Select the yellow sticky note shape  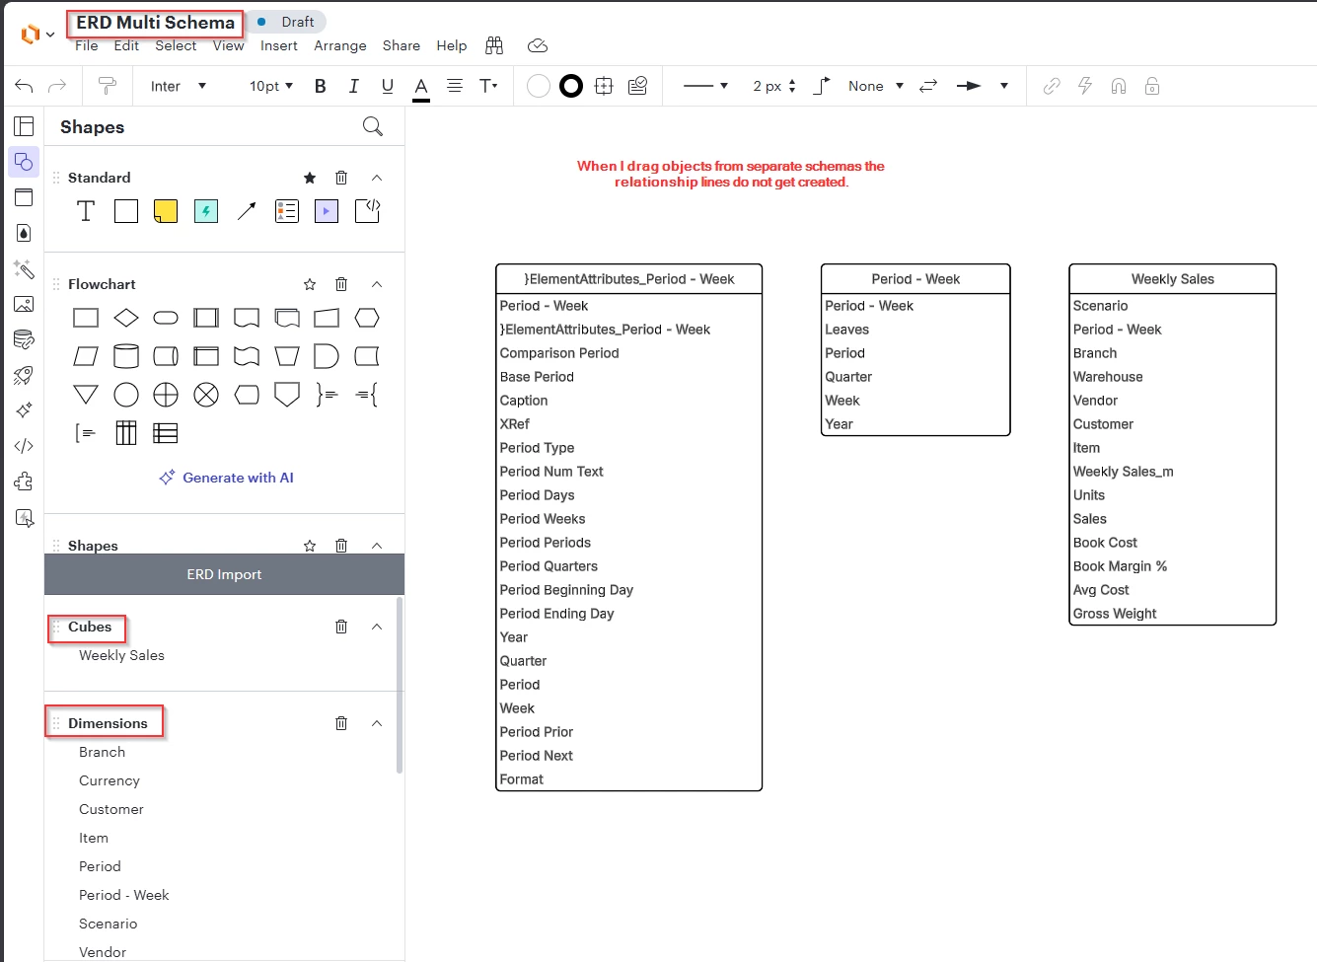click(166, 211)
